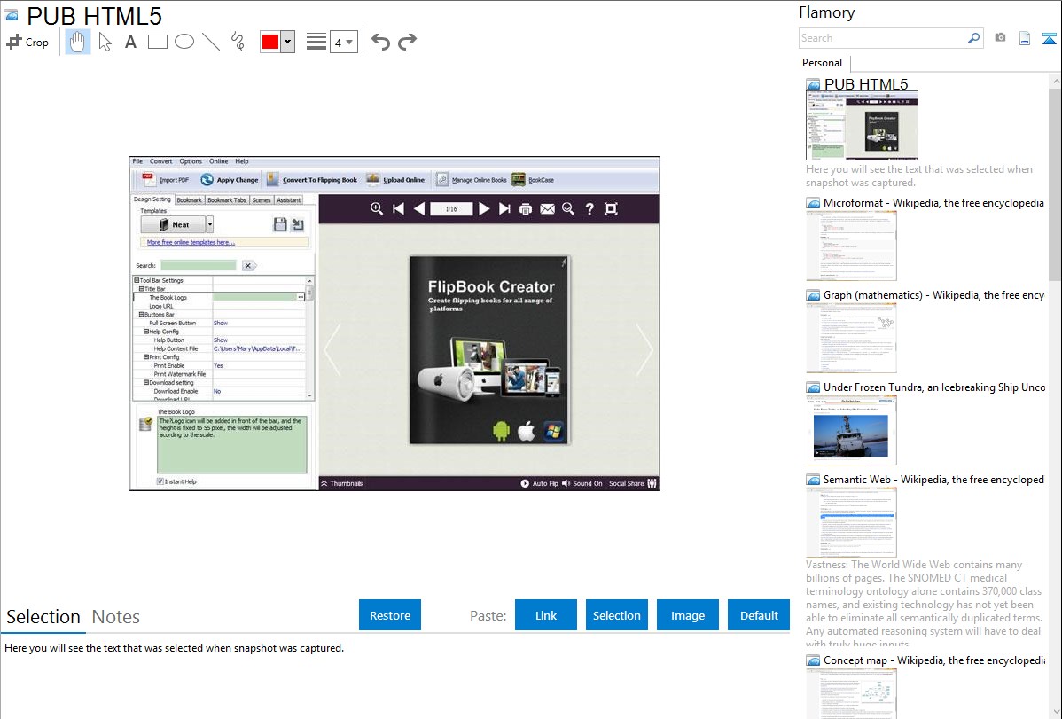This screenshot has height=719, width=1062.
Task: Activate the hand pan tool
Action: (78, 42)
